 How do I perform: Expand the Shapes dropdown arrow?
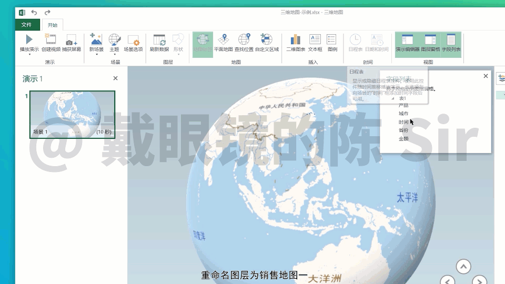tap(178, 54)
